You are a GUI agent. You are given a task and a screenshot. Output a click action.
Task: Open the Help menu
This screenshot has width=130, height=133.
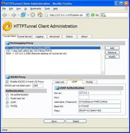click(55, 9)
